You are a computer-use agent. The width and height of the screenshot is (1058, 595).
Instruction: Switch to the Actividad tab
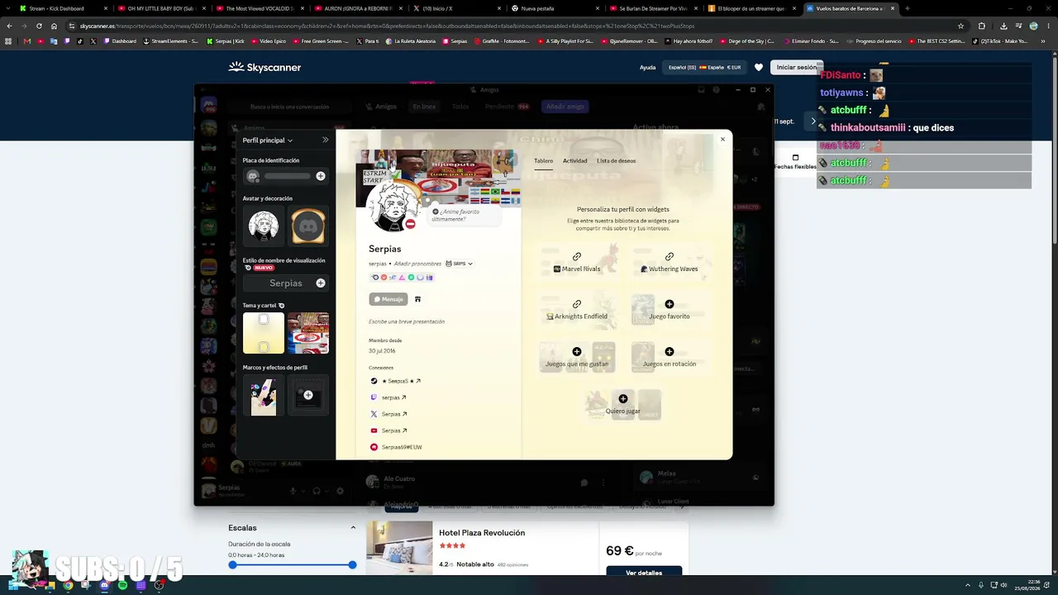(575, 161)
